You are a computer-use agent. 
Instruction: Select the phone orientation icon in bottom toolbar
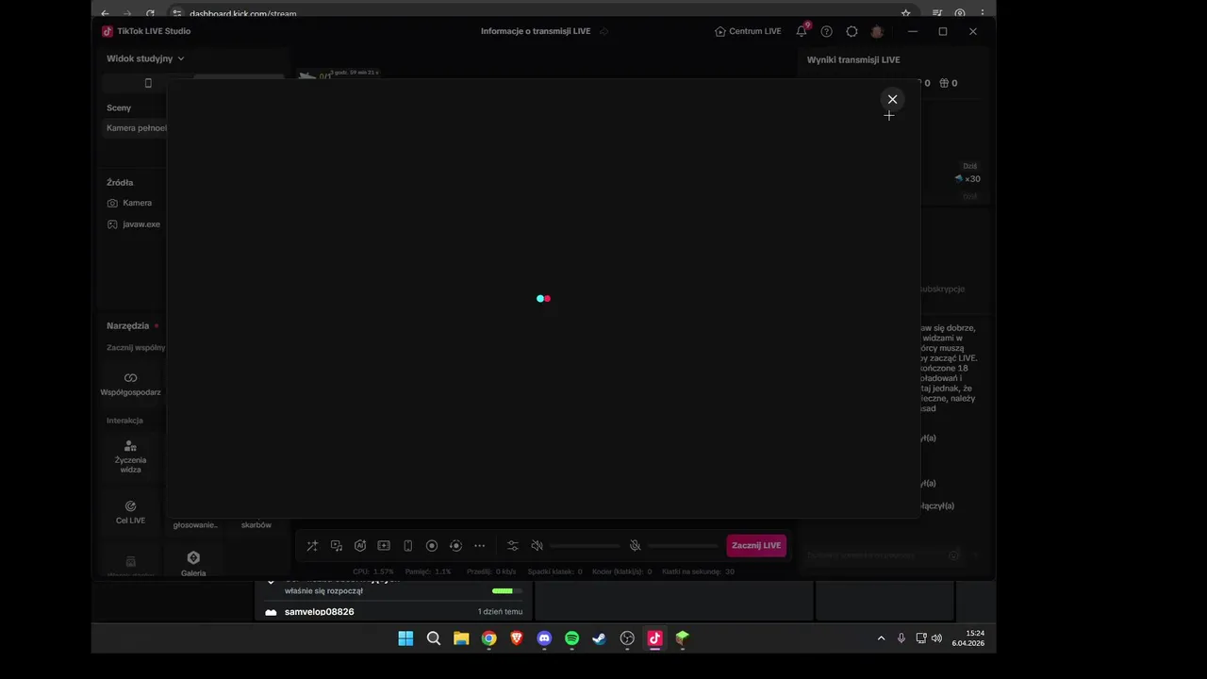pyautogui.click(x=408, y=545)
